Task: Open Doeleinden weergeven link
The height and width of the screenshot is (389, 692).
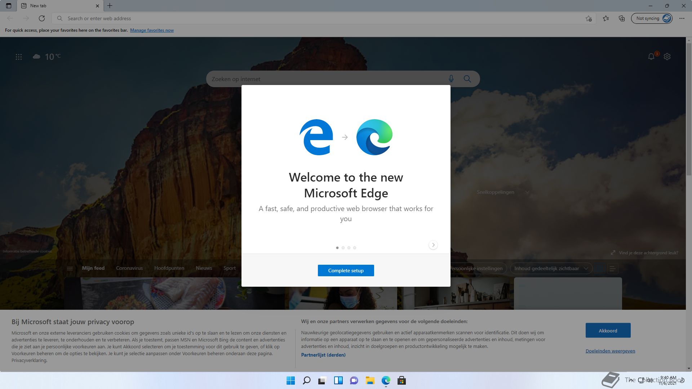Action: pyautogui.click(x=610, y=351)
